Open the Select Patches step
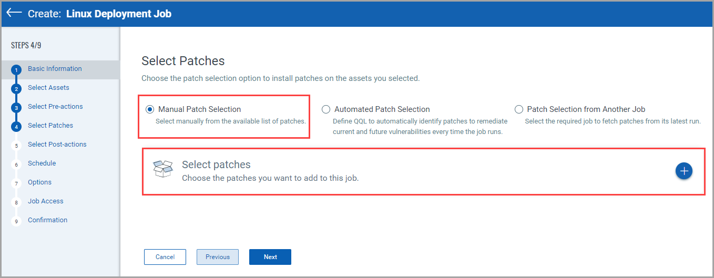 click(x=50, y=126)
